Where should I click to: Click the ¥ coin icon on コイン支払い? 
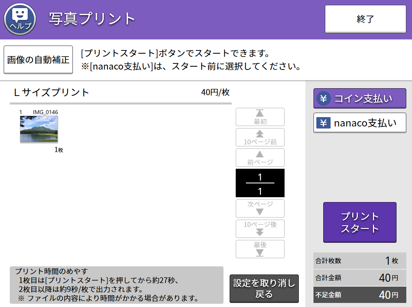[323, 98]
